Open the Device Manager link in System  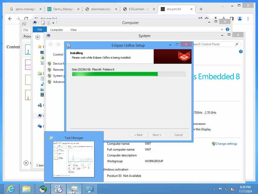(58, 64)
